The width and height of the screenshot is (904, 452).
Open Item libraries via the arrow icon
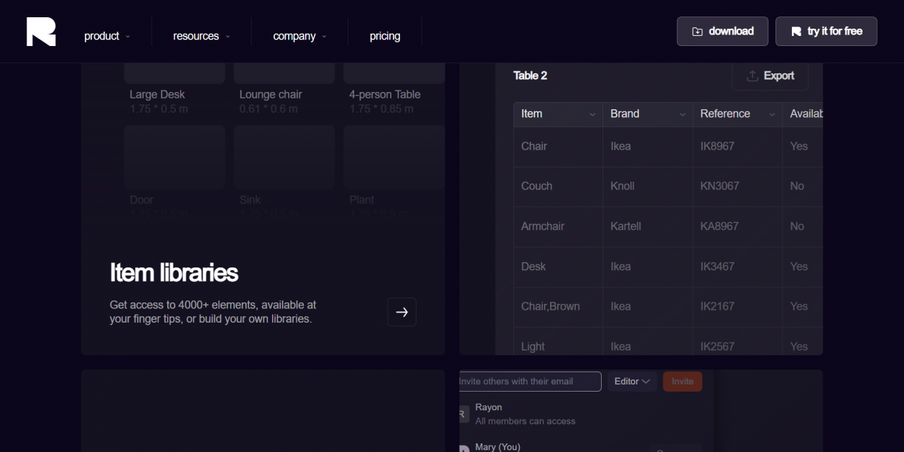(402, 312)
